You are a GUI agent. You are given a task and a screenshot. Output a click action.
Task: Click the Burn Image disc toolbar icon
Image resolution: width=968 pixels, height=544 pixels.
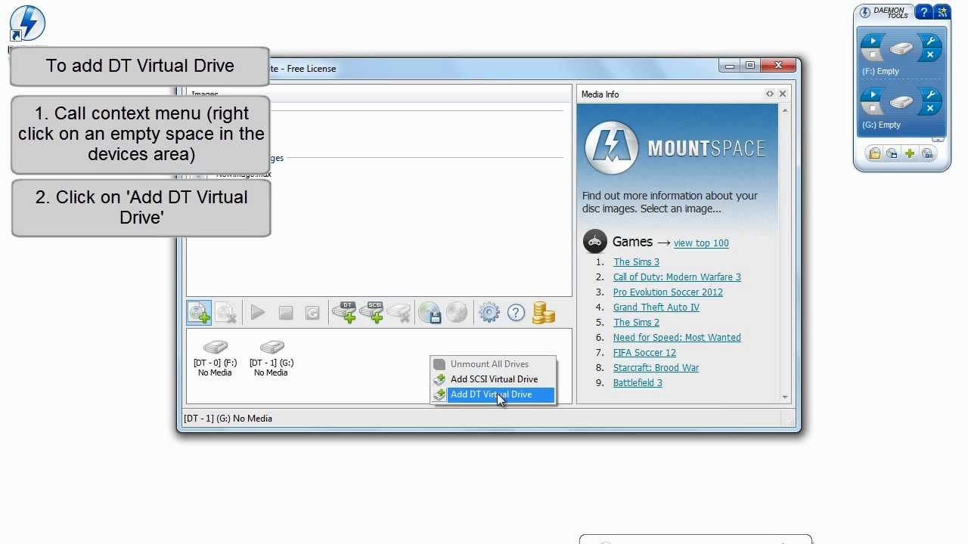point(457,313)
